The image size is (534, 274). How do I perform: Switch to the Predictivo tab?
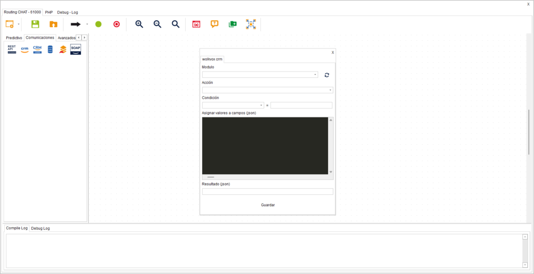tap(14, 38)
